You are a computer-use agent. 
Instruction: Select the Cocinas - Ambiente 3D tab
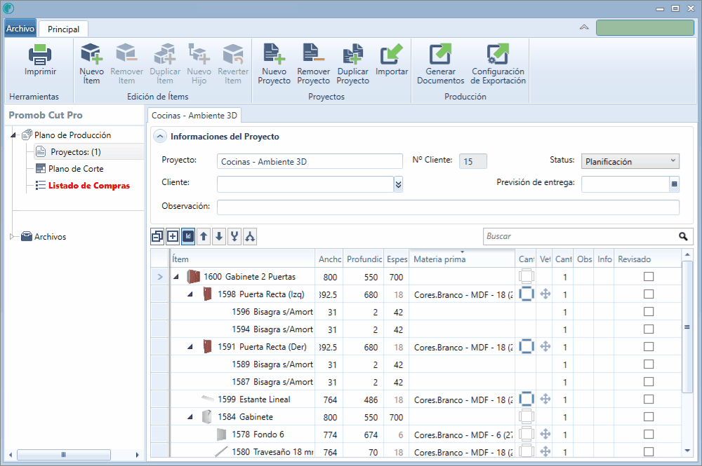[194, 115]
